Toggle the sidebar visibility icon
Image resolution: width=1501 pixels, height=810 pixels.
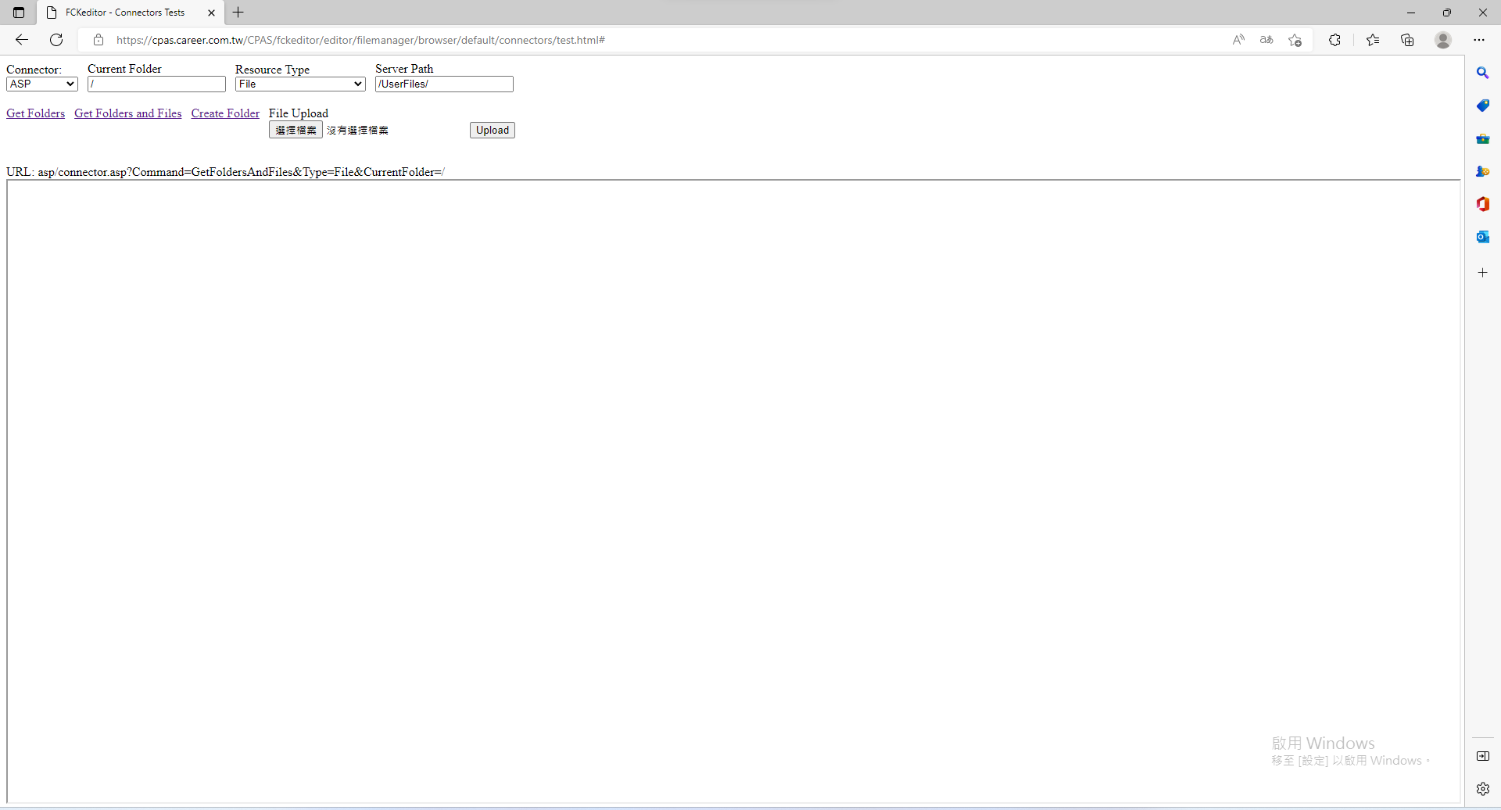coord(1483,756)
